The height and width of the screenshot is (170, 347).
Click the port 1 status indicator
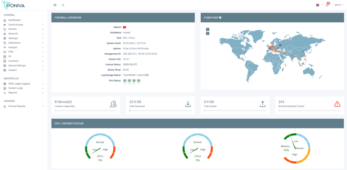(125, 81)
